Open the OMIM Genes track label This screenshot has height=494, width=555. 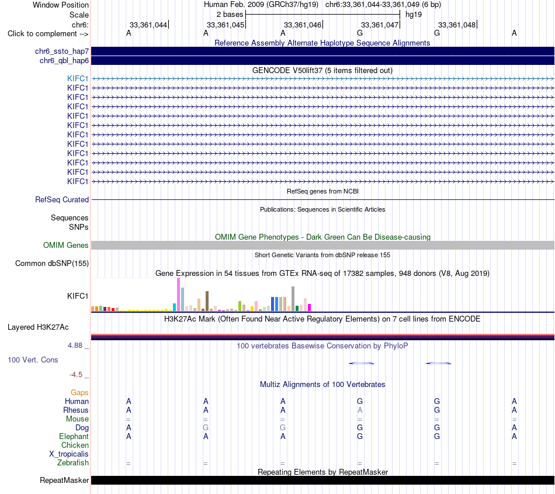[65, 245]
